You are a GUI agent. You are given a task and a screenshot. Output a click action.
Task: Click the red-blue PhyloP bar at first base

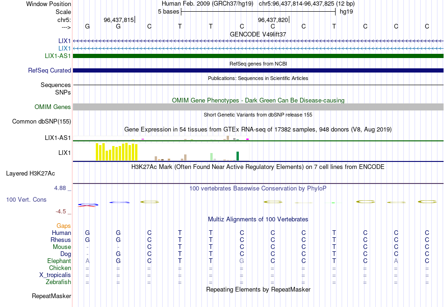[88, 205]
